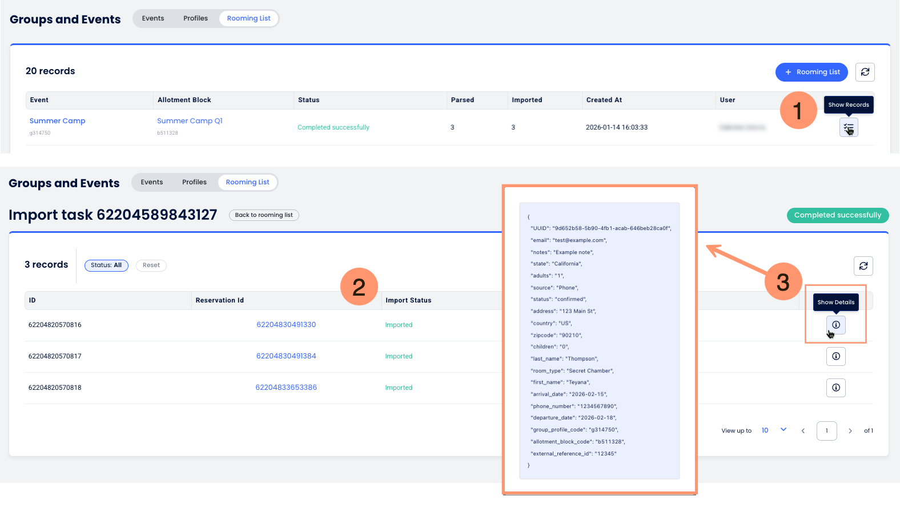Show details for record 62204820570818
The image size is (900, 508).
[835, 388]
